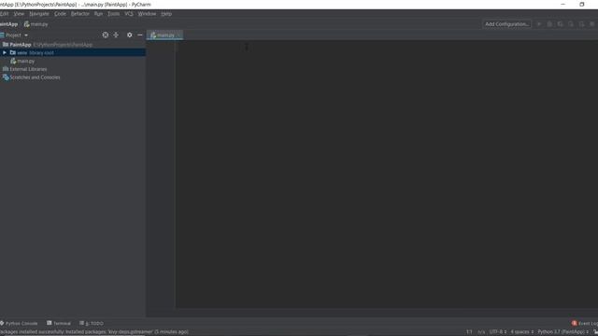Click the editor line number gutter

161,175
